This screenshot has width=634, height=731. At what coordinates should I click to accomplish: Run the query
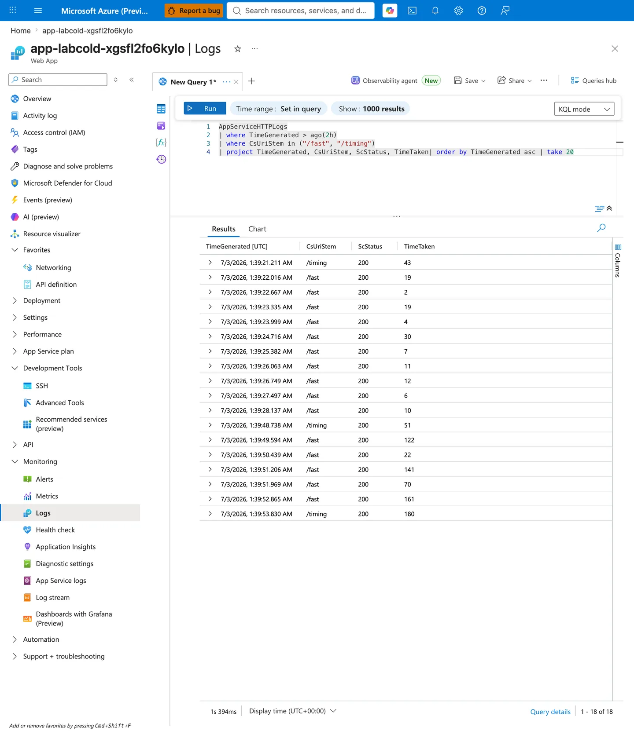pyautogui.click(x=205, y=108)
